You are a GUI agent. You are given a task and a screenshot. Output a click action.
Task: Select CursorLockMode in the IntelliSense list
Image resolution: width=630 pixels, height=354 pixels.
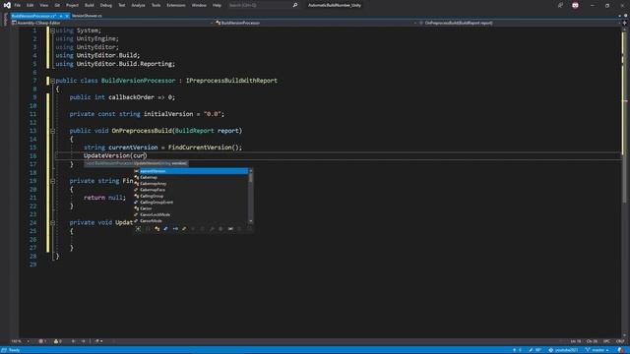(191, 214)
